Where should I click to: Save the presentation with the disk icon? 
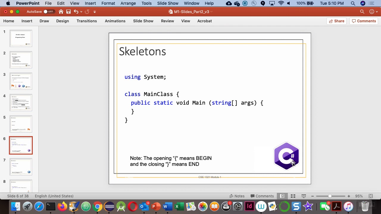click(x=68, y=12)
